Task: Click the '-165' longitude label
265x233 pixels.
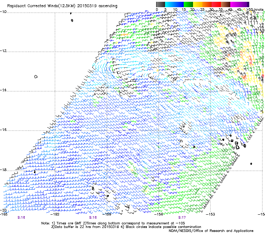Action: (4, 214)
